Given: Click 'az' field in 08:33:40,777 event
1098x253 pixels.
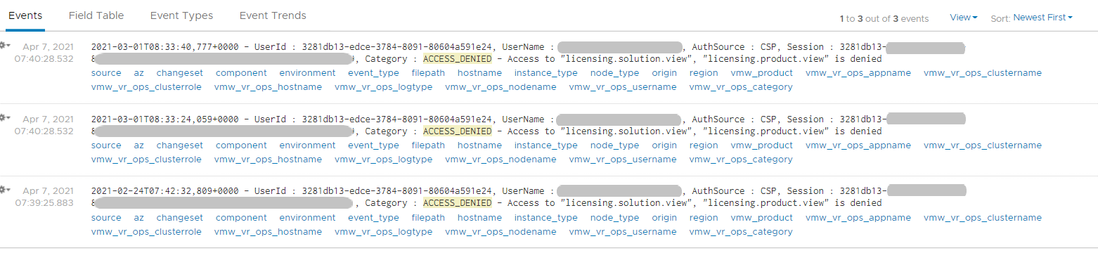Looking at the screenshot, I should pos(139,73).
